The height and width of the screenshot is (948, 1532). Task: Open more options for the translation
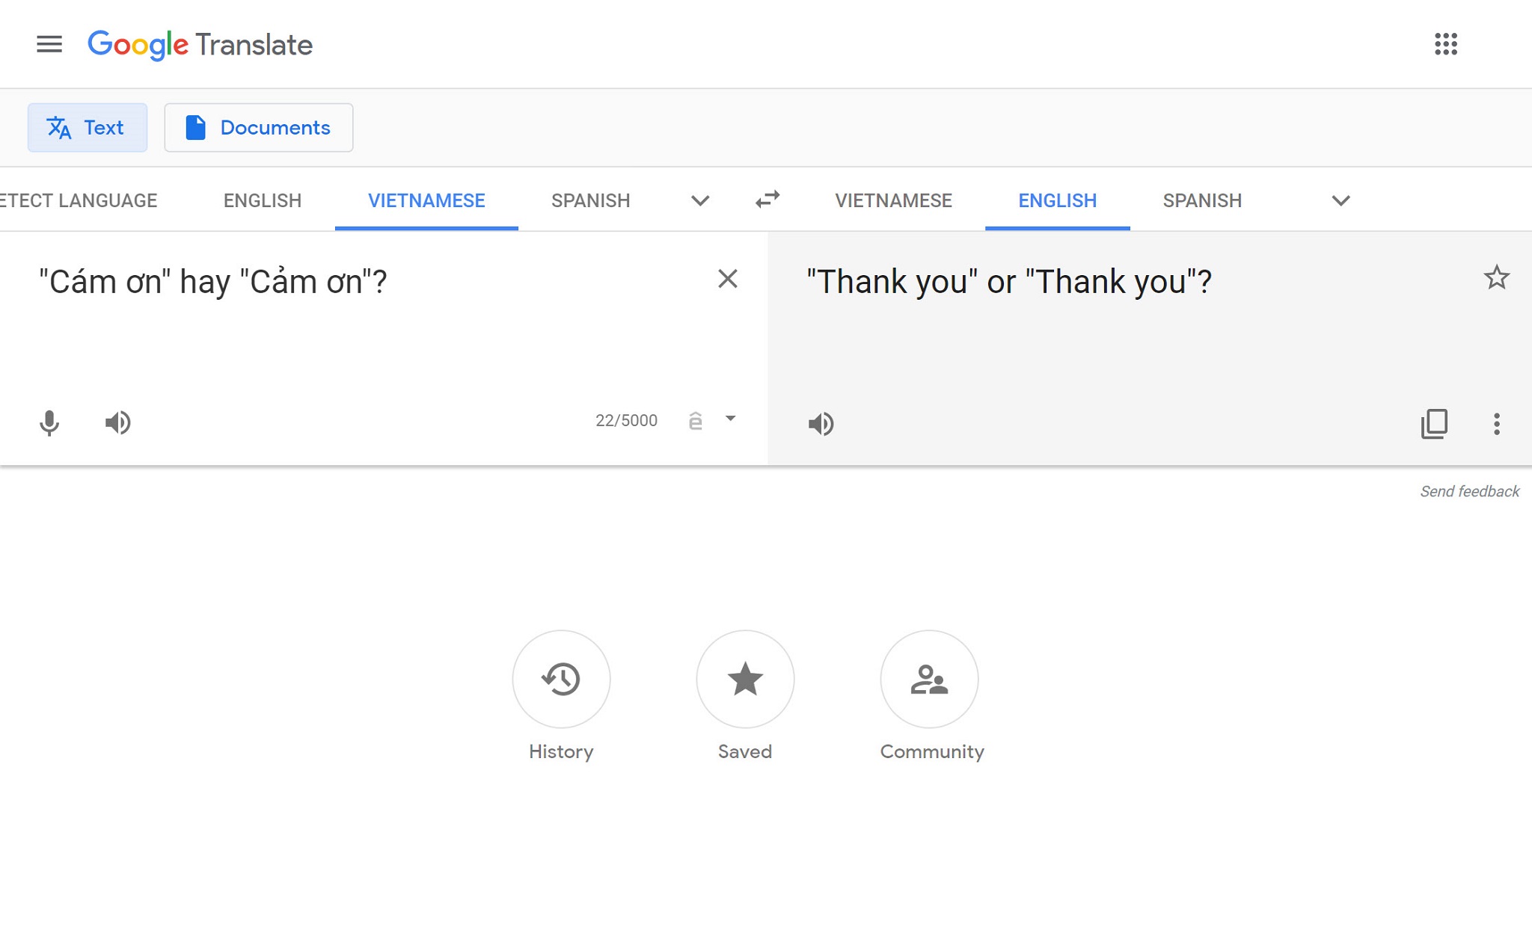pyautogui.click(x=1496, y=424)
